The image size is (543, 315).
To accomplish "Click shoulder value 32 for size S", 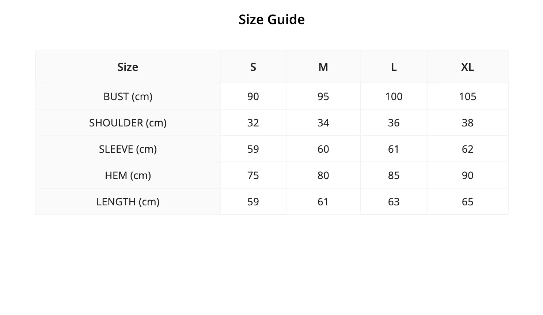I will 253,123.
